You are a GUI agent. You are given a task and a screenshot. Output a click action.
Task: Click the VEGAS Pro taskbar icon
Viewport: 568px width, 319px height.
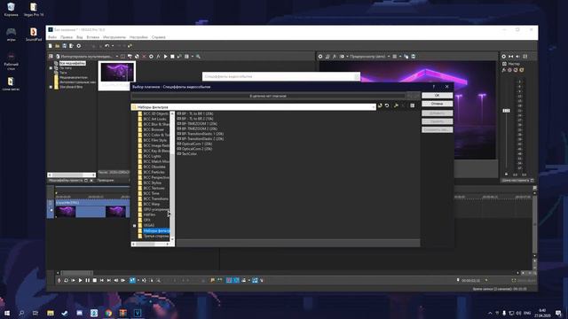[x=138, y=313]
